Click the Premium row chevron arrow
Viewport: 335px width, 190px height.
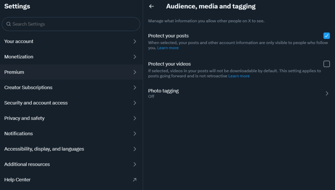[x=135, y=72]
